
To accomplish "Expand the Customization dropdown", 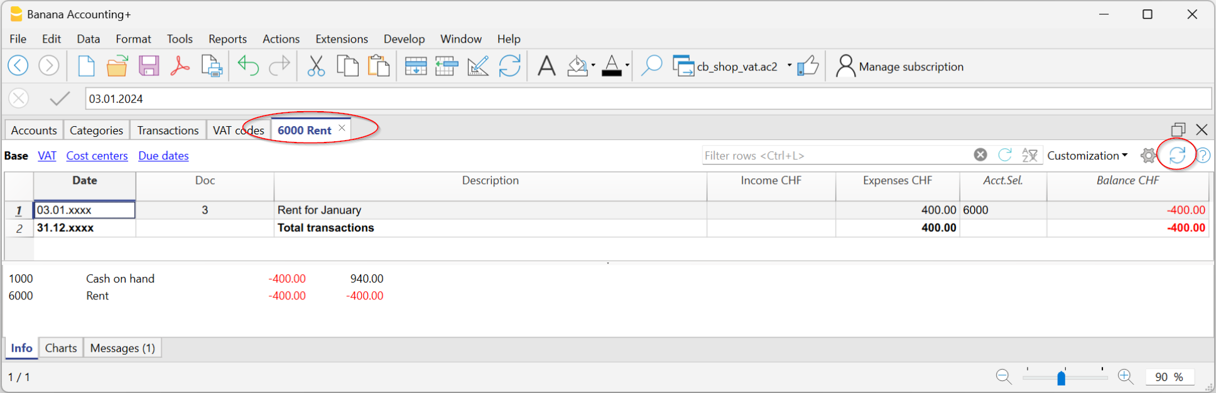I will 1087,156.
